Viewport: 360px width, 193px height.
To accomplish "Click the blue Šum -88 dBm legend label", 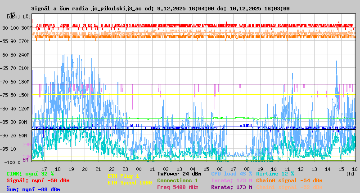I will pos(33,189).
